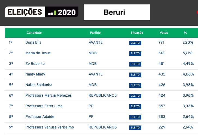Click the ELEITO badge for Ze Roberto

[x=135, y=64]
